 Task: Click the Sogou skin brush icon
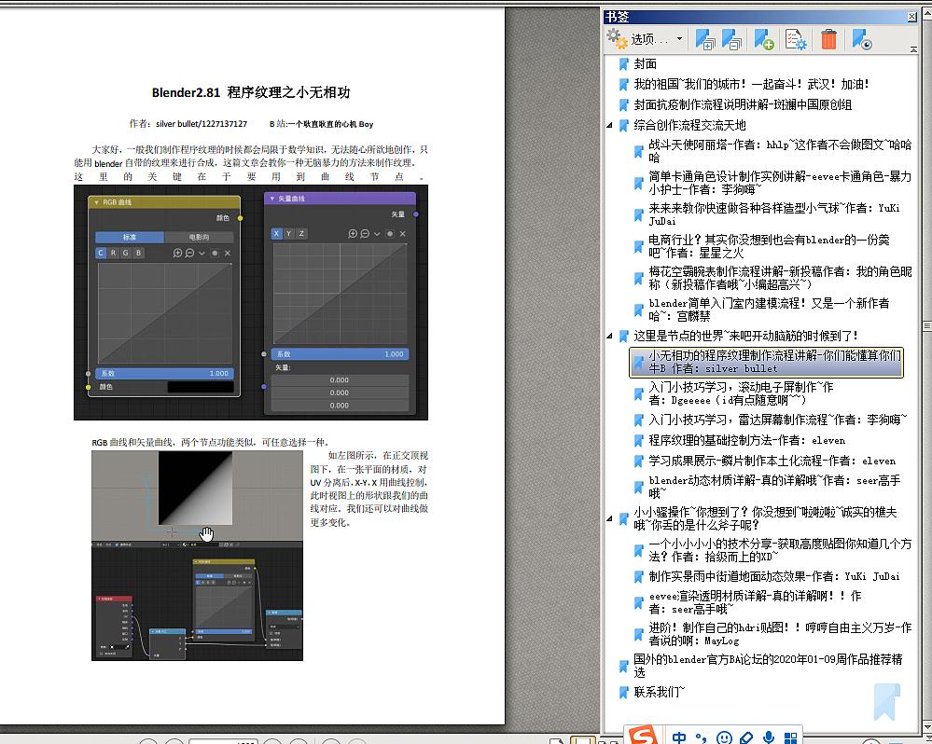point(746,738)
